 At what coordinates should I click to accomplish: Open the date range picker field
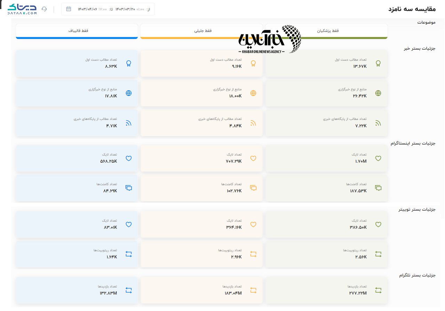coord(108,9)
